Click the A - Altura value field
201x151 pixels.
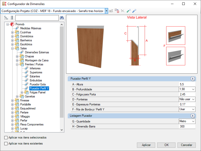[187, 84]
